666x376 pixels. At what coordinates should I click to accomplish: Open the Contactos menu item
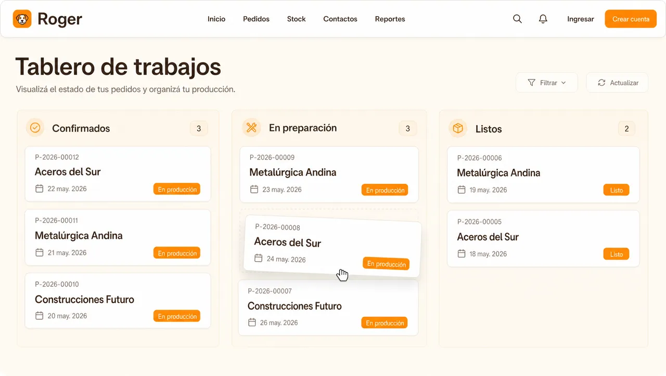340,19
